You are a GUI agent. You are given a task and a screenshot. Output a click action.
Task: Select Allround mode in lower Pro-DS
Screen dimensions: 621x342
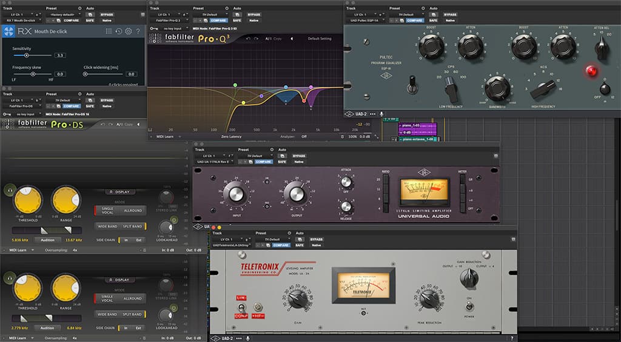click(133, 298)
